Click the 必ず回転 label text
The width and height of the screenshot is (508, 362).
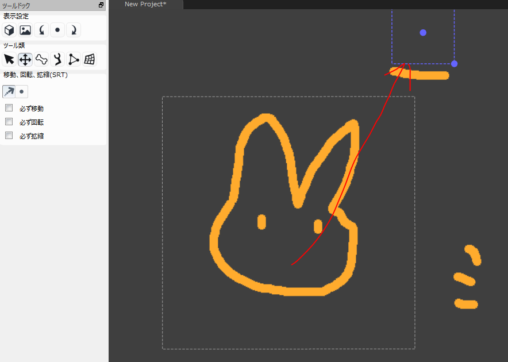32,122
